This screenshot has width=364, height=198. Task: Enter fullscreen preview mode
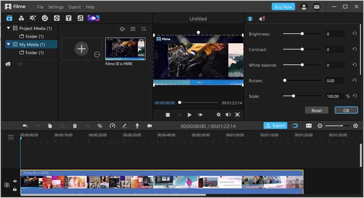tap(238, 114)
